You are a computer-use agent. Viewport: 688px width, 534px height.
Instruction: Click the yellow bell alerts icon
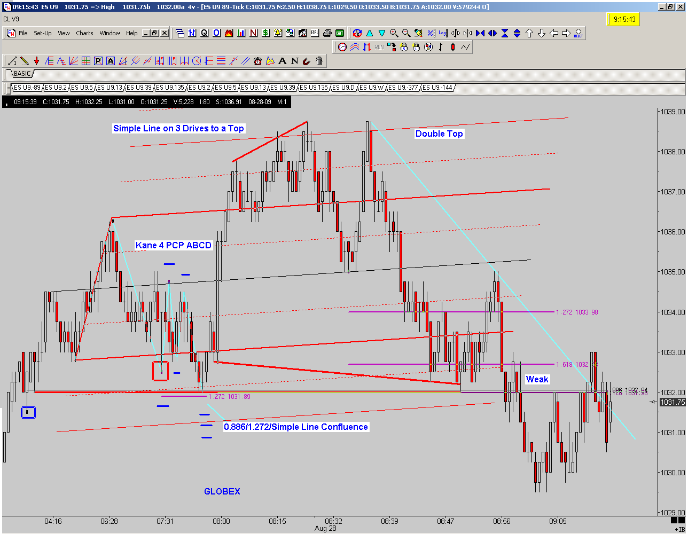pyautogui.click(x=278, y=33)
